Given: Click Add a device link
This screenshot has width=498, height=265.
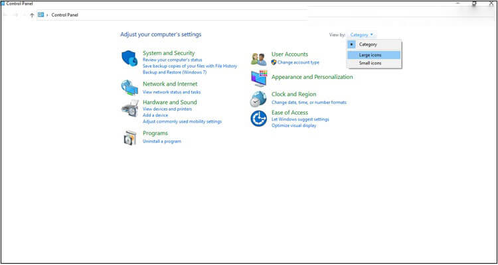Looking at the screenshot, I should (155, 115).
